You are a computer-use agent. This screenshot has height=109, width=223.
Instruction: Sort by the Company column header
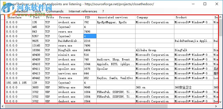pos(155,17)
